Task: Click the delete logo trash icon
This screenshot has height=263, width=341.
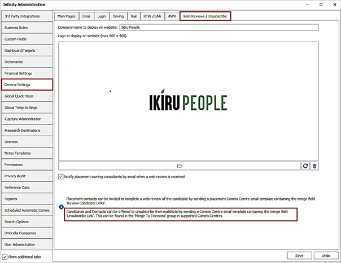Action: 315,166
